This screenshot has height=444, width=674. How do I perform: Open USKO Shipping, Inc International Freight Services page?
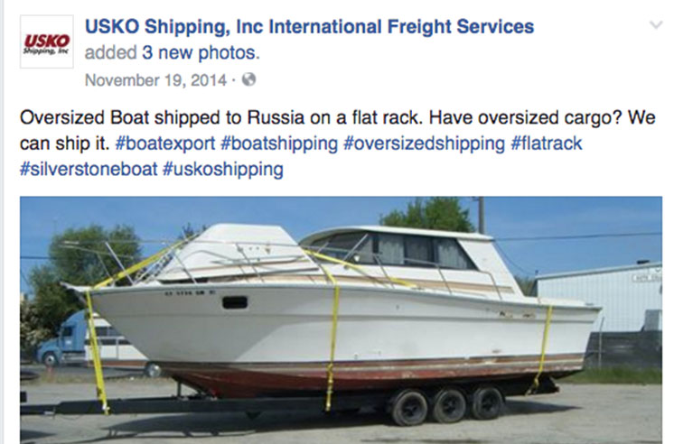pos(309,27)
